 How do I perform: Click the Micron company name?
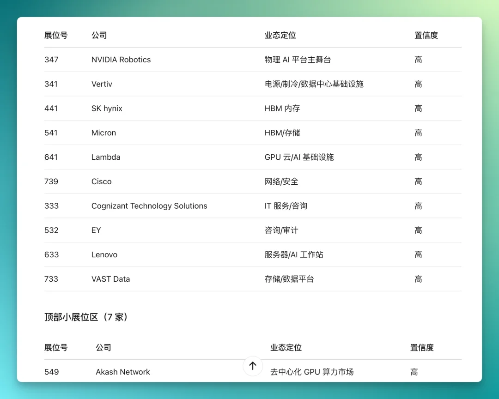(104, 133)
